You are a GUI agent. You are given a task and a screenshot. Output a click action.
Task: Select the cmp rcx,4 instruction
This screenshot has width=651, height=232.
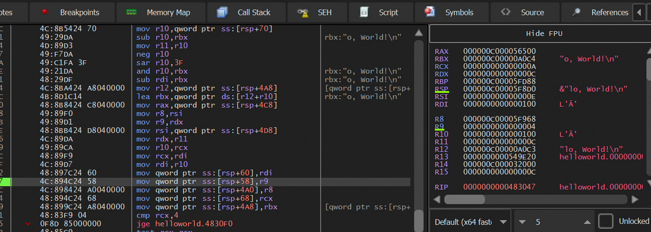(x=157, y=215)
